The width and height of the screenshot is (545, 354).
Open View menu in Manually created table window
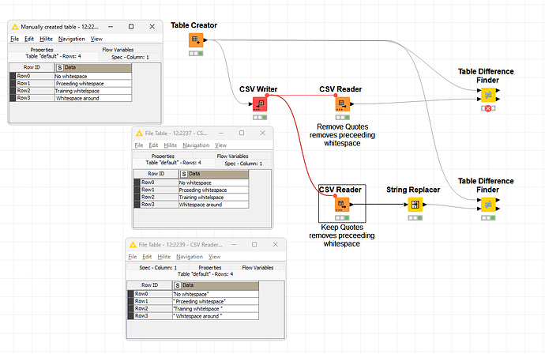click(96, 38)
